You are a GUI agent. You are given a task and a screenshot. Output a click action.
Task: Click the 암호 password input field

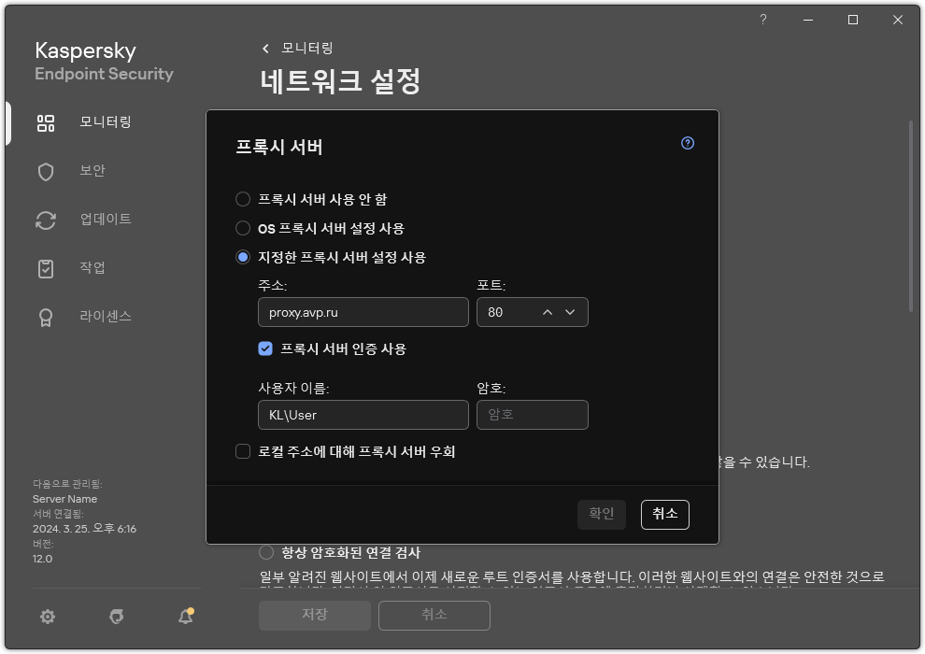click(532, 414)
